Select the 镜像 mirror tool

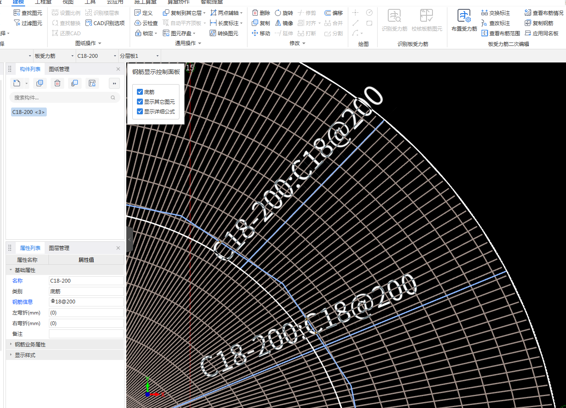pyautogui.click(x=284, y=23)
